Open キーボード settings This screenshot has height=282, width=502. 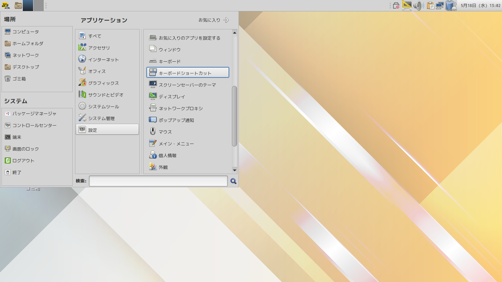(x=188, y=61)
